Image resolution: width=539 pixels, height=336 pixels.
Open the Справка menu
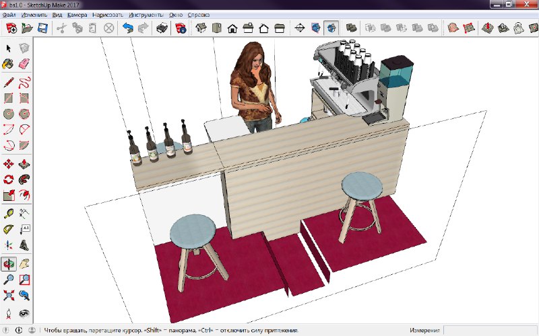198,14
